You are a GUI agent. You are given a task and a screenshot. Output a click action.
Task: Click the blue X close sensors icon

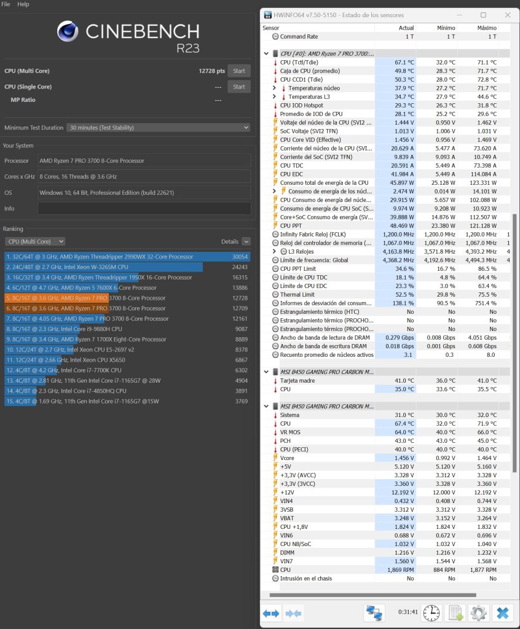click(x=502, y=613)
